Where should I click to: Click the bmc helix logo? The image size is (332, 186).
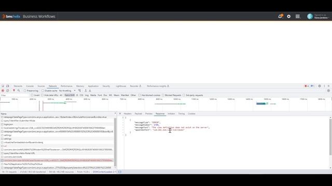point(11,17)
